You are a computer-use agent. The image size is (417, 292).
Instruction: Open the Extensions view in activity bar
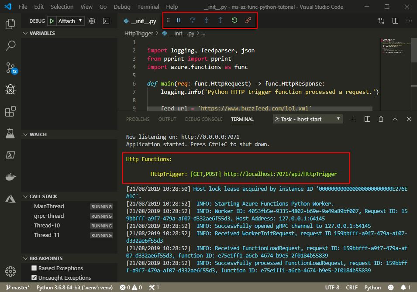coord(10,112)
